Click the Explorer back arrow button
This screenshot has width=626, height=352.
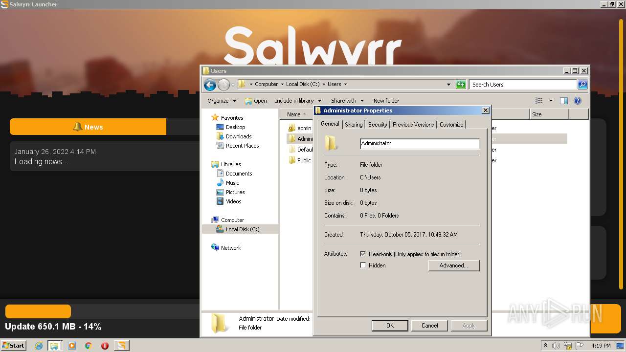tap(210, 85)
